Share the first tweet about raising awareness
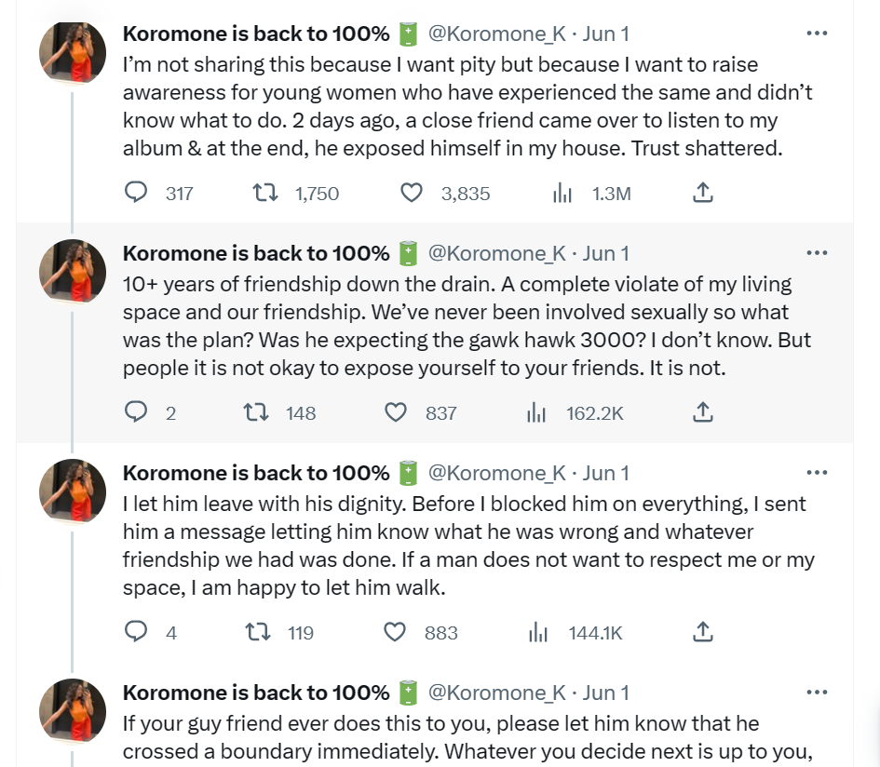The image size is (880, 767). pyautogui.click(x=704, y=193)
